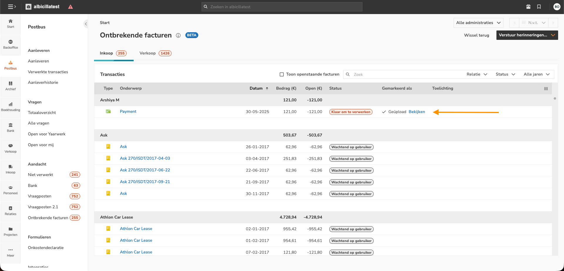Click the info icon beside Ontbrekende facturen
Image resolution: width=564 pixels, height=271 pixels.
pos(178,35)
